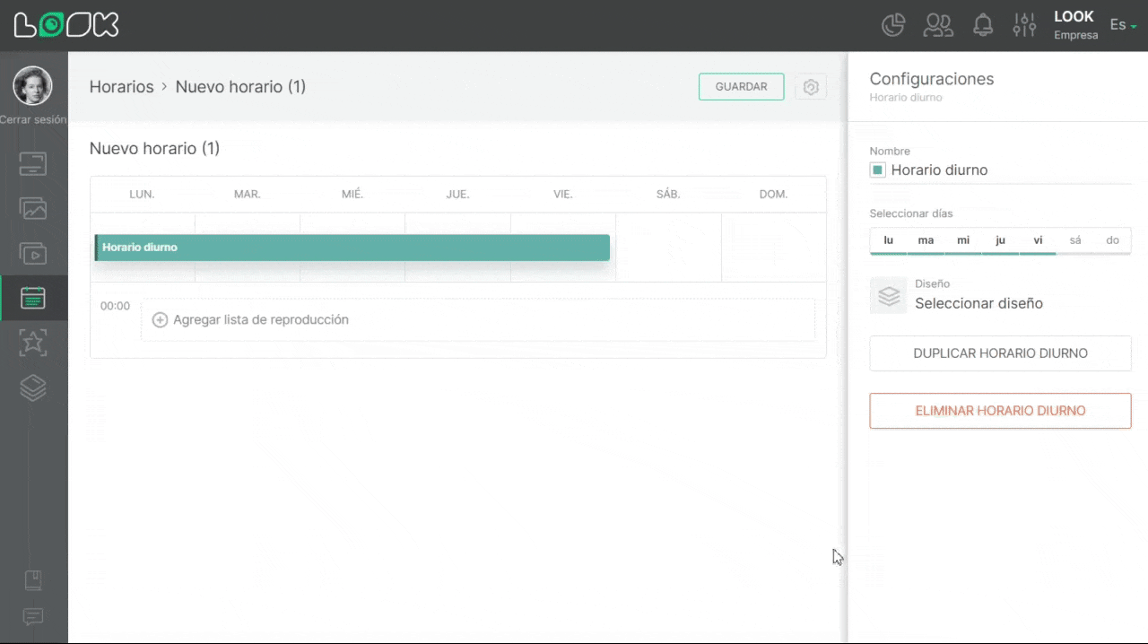Click the plus icon for Agregar lista

coord(160,320)
